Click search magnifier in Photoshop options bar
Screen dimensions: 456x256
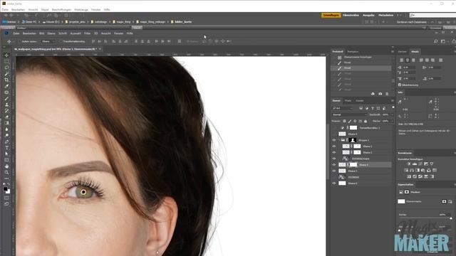click(x=435, y=41)
